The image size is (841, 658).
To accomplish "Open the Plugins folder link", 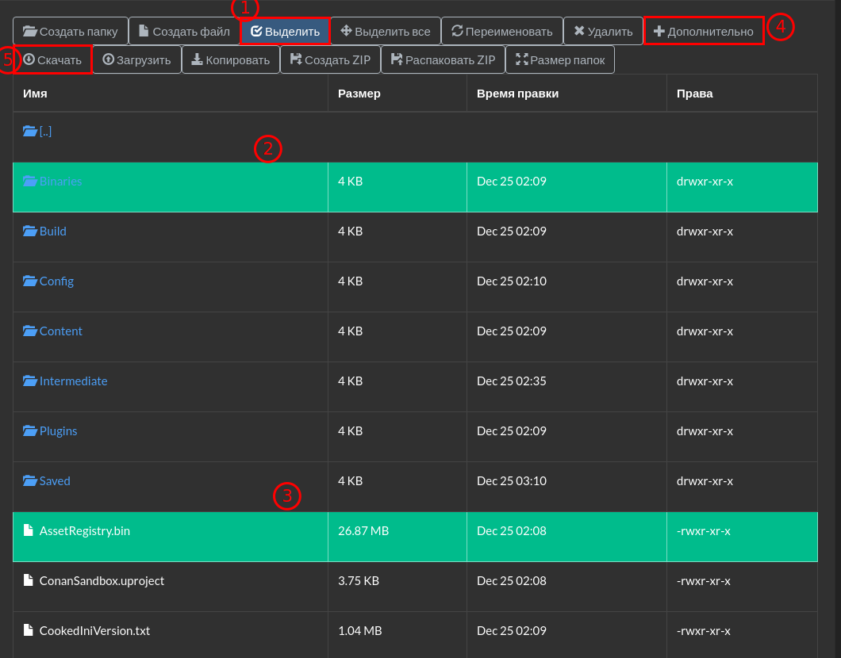I will tap(58, 430).
